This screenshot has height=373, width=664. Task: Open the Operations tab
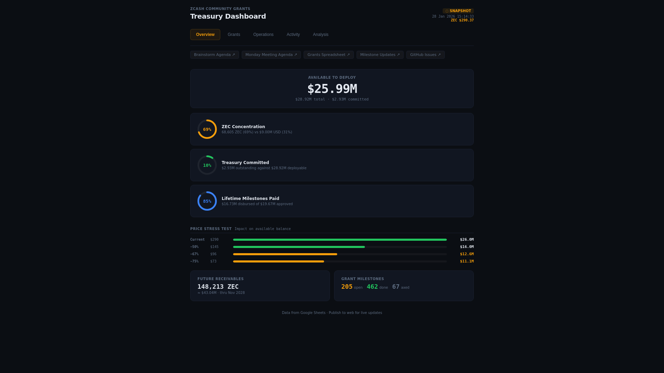pos(263,35)
